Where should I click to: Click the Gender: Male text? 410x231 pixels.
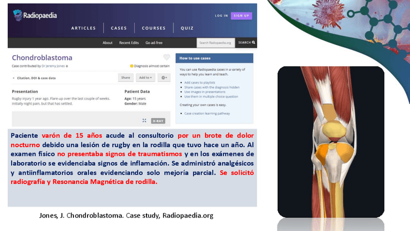pyautogui.click(x=135, y=104)
